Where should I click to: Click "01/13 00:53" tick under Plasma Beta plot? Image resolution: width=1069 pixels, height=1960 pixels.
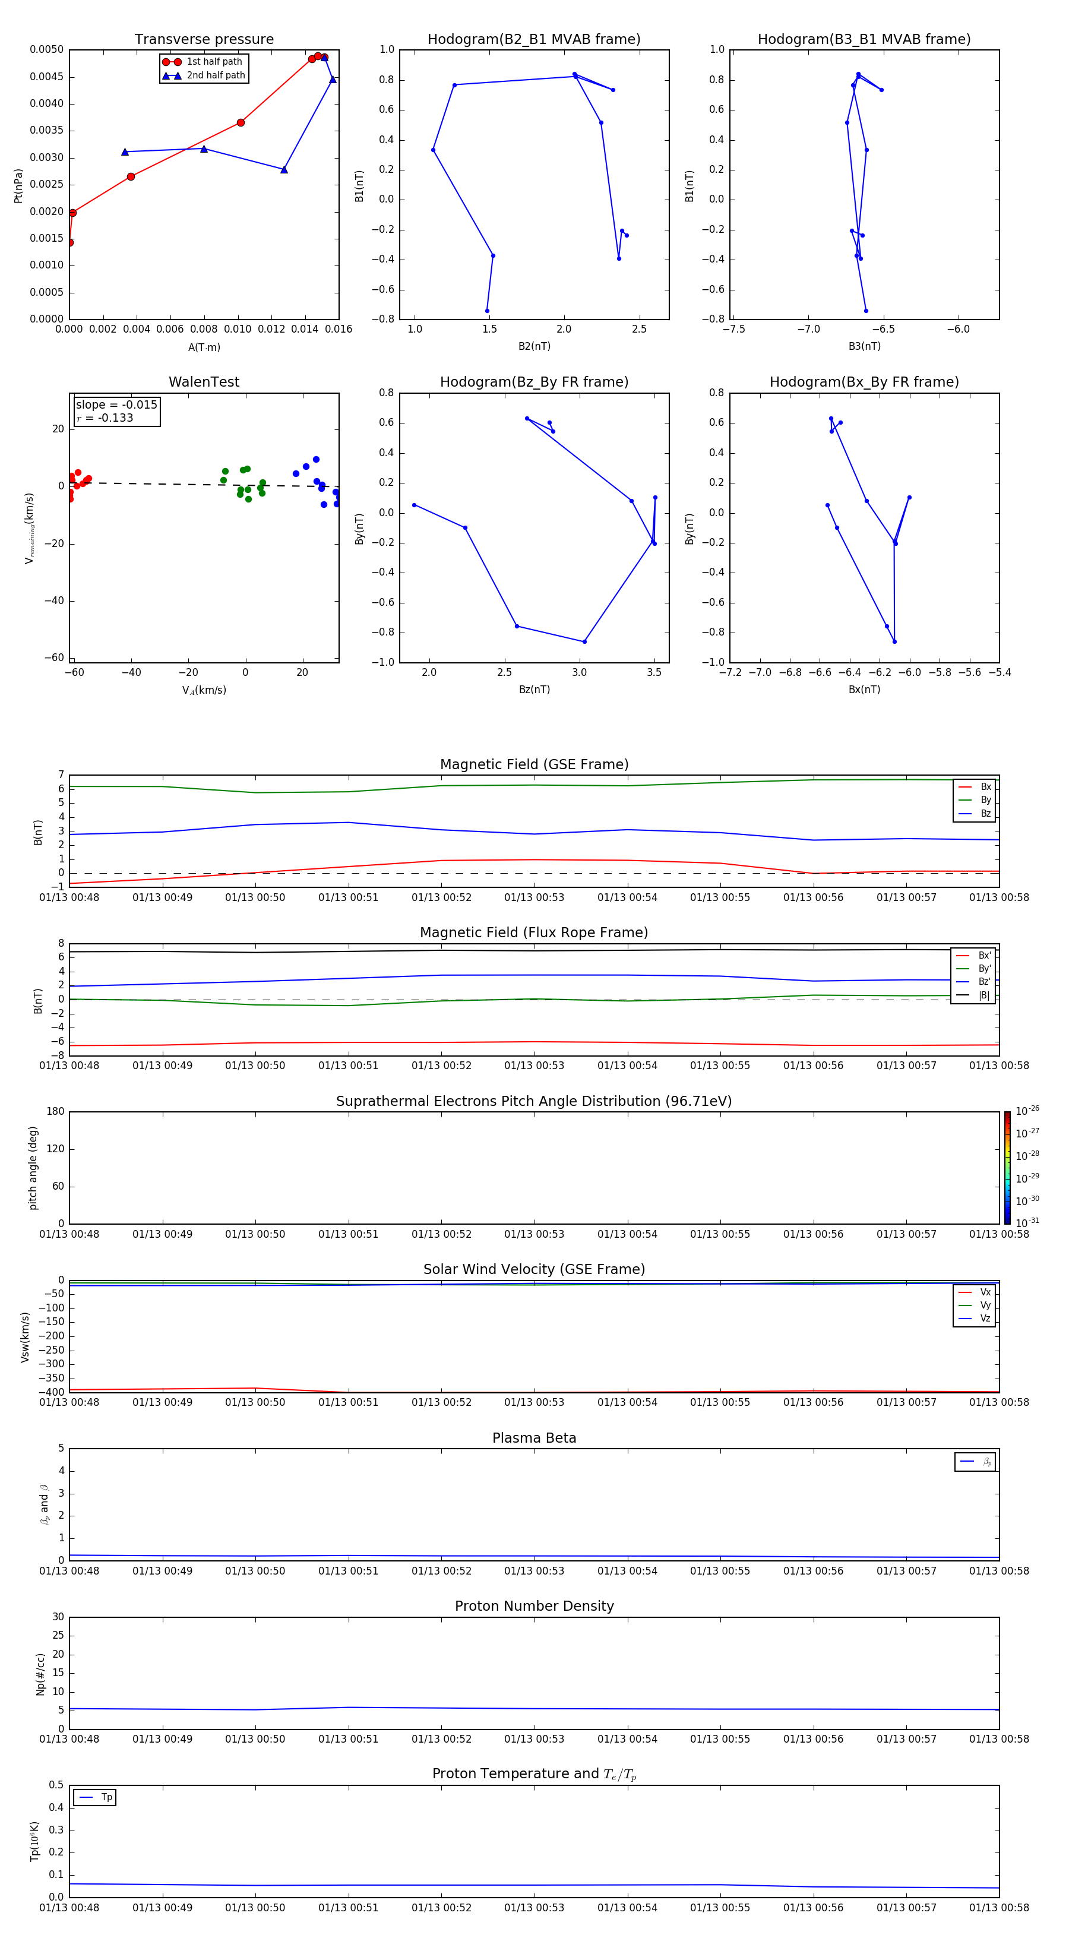pyautogui.click(x=534, y=1570)
